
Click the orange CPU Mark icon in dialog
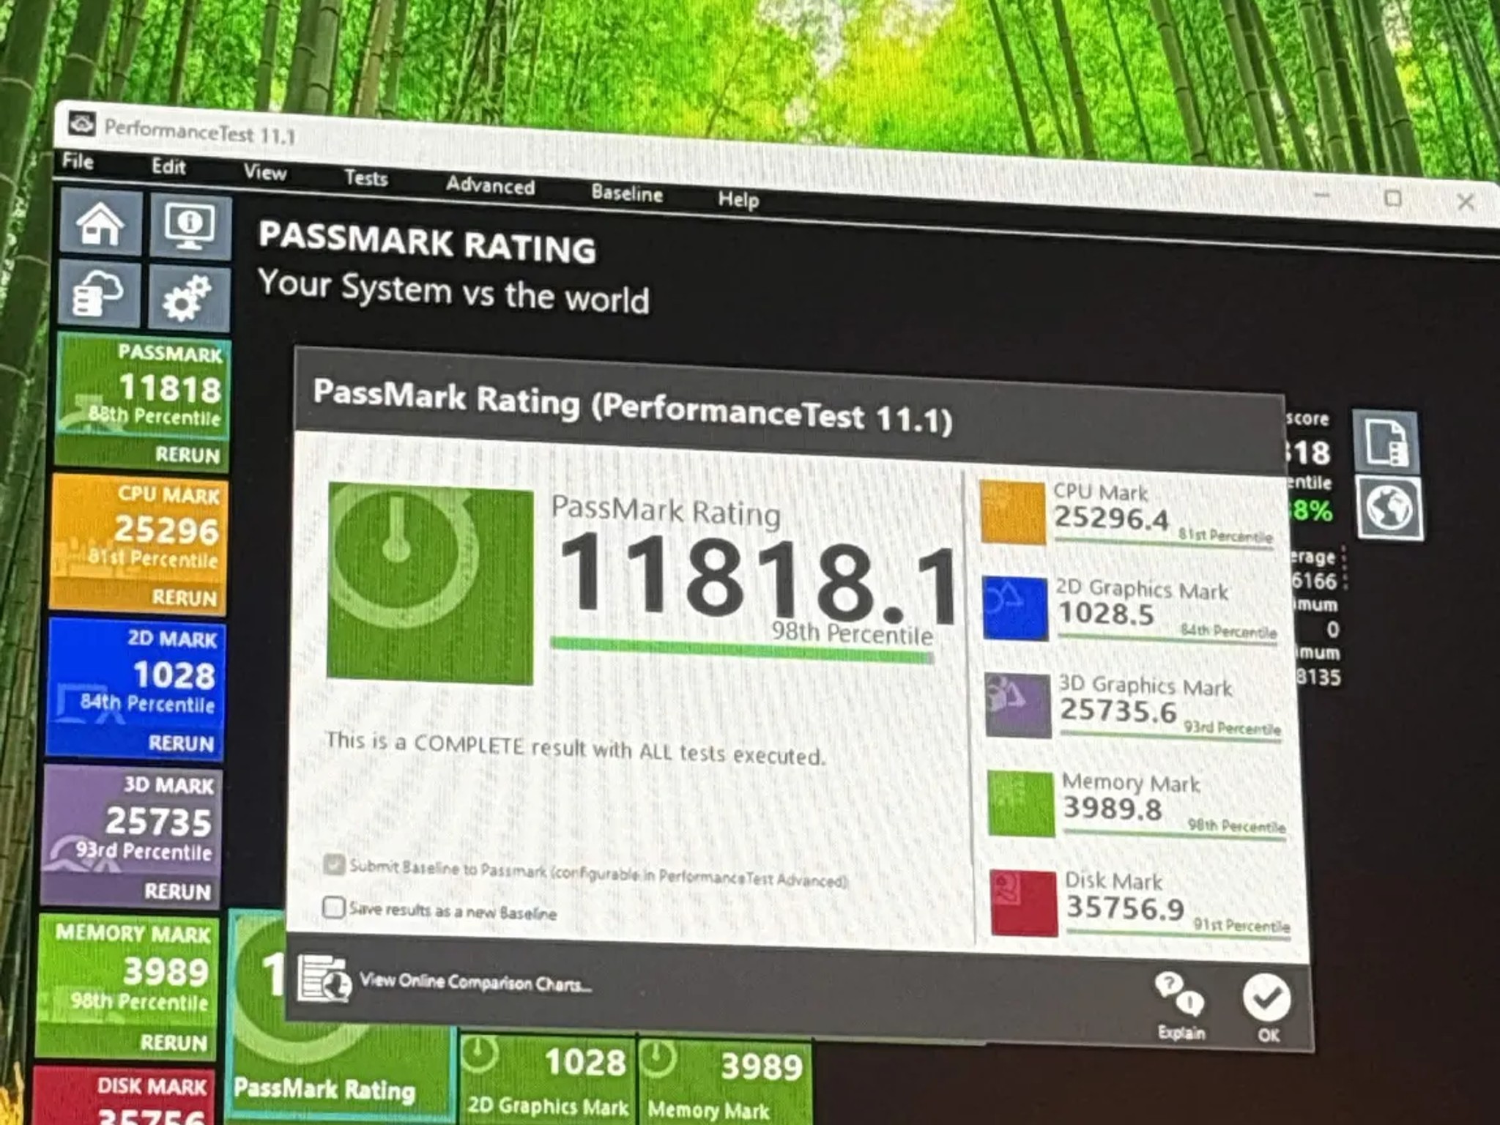click(x=1012, y=513)
